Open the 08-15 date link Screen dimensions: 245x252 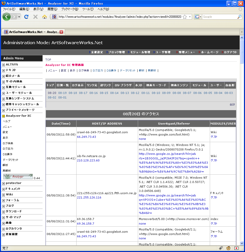click(x=104, y=93)
